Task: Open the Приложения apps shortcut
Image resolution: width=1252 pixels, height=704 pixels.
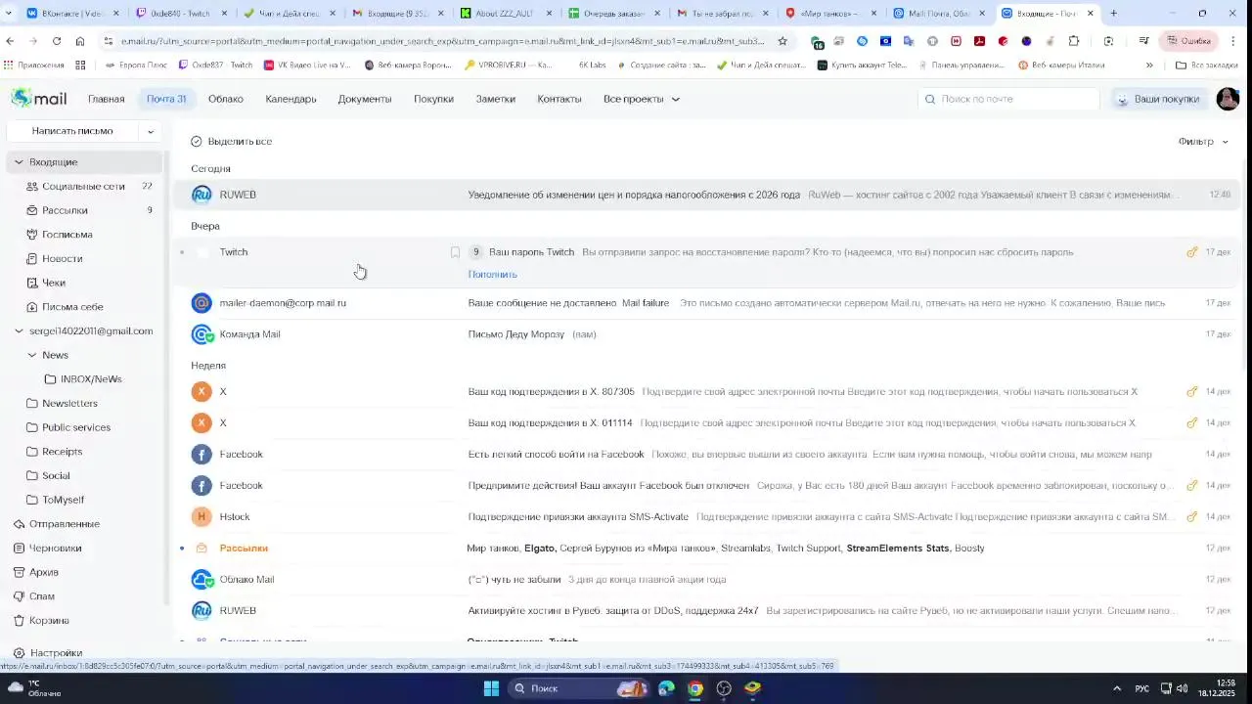Action: pyautogui.click(x=34, y=65)
